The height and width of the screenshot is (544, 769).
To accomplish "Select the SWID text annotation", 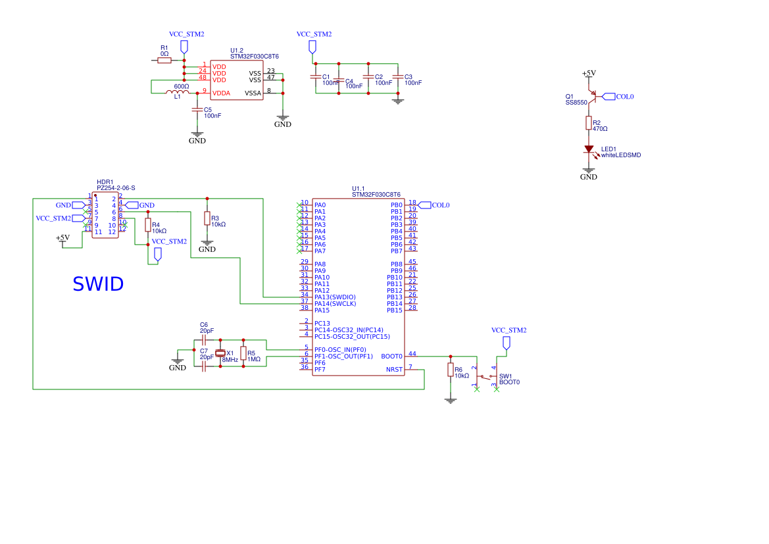I will point(97,284).
